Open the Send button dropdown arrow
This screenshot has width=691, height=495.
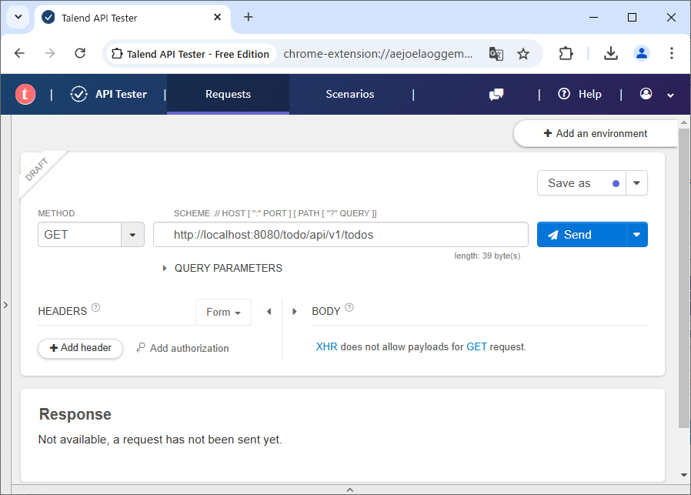click(637, 235)
